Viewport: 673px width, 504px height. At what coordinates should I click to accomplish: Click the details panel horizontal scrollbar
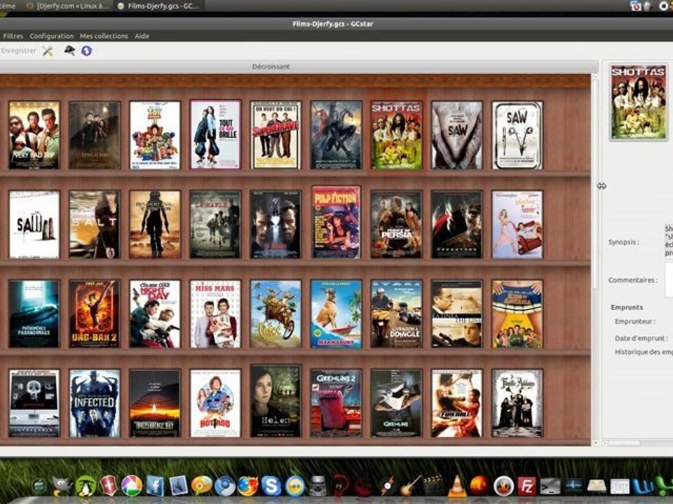tap(639, 442)
